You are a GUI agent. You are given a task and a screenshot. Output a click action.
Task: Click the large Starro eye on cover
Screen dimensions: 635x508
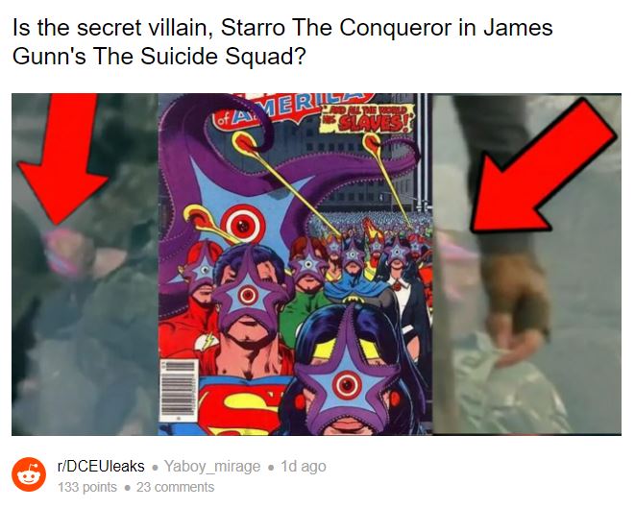(243, 227)
